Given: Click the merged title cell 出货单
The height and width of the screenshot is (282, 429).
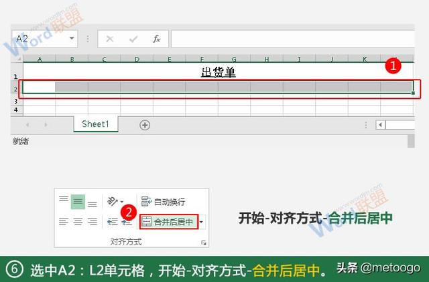Looking at the screenshot, I should (218, 72).
